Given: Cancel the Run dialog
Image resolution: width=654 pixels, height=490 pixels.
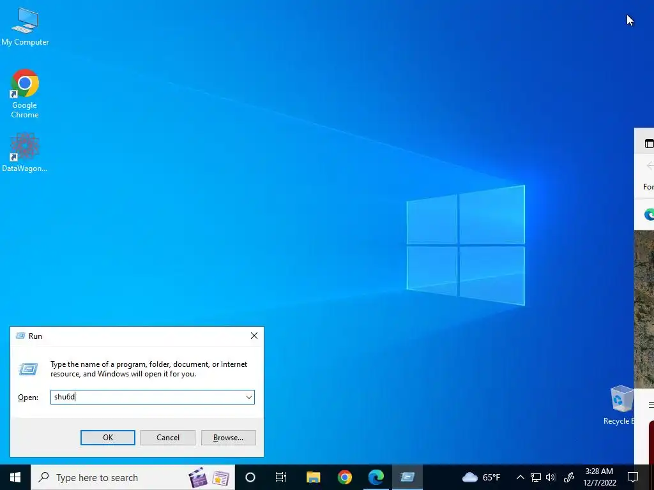Looking at the screenshot, I should (x=168, y=438).
